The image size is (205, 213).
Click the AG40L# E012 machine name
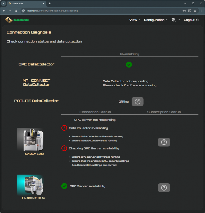(34, 154)
